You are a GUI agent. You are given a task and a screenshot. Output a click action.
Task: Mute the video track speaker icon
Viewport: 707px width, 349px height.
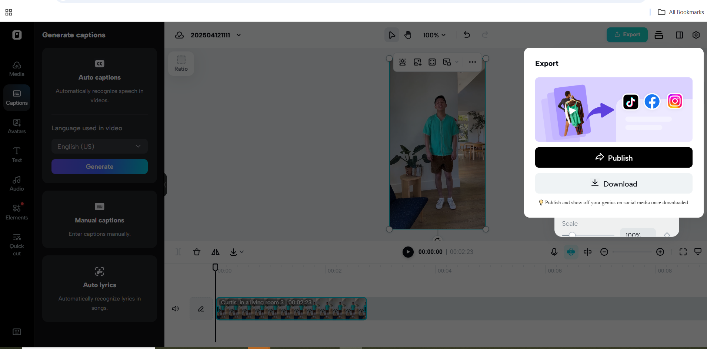pyautogui.click(x=176, y=309)
